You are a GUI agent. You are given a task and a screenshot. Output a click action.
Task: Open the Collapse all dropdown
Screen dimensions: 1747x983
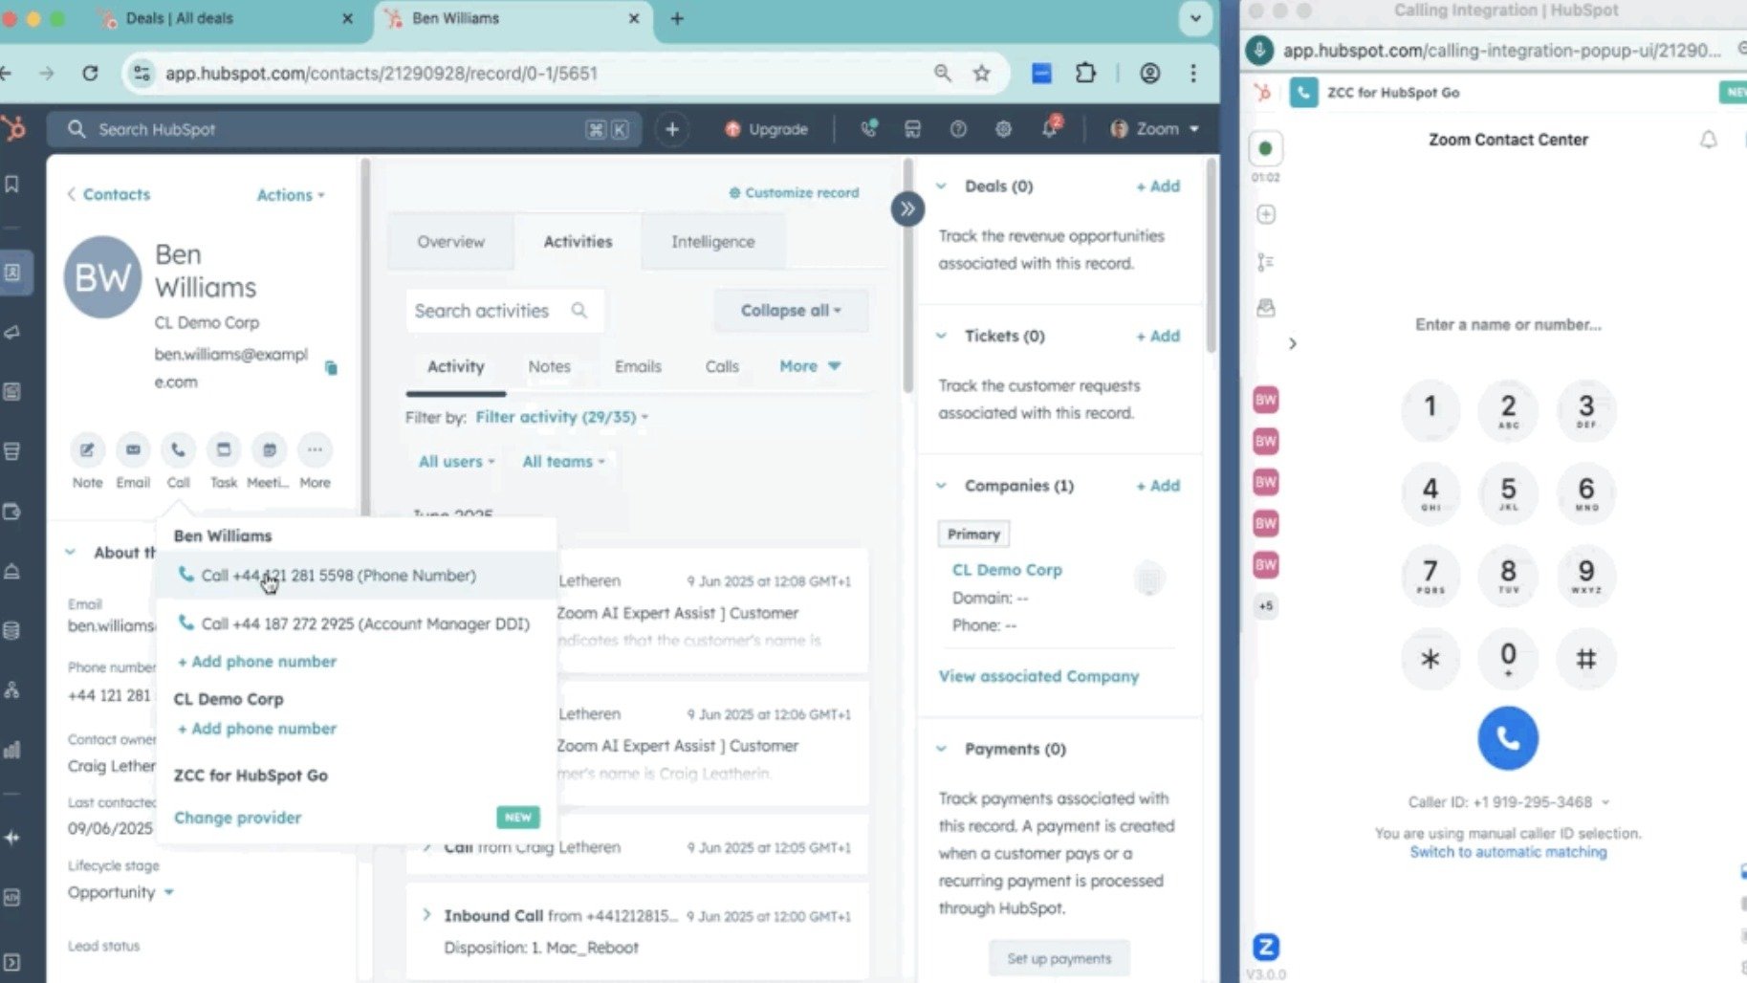coord(790,311)
